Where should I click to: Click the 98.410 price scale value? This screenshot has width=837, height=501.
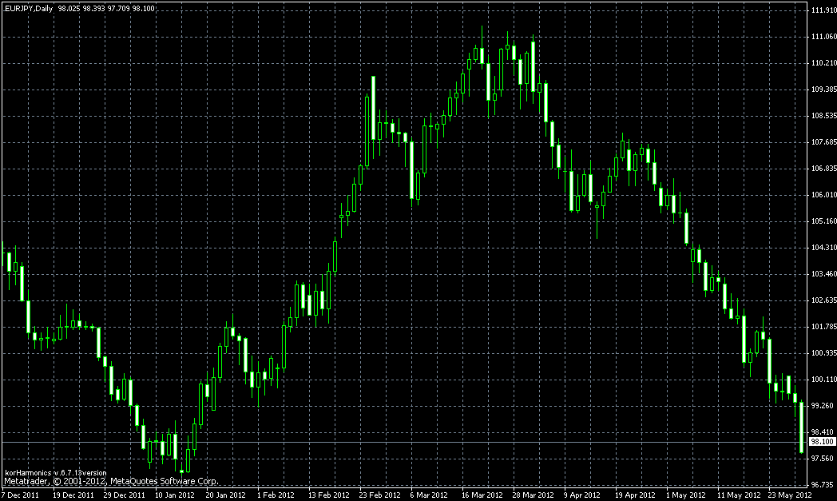[x=823, y=432]
